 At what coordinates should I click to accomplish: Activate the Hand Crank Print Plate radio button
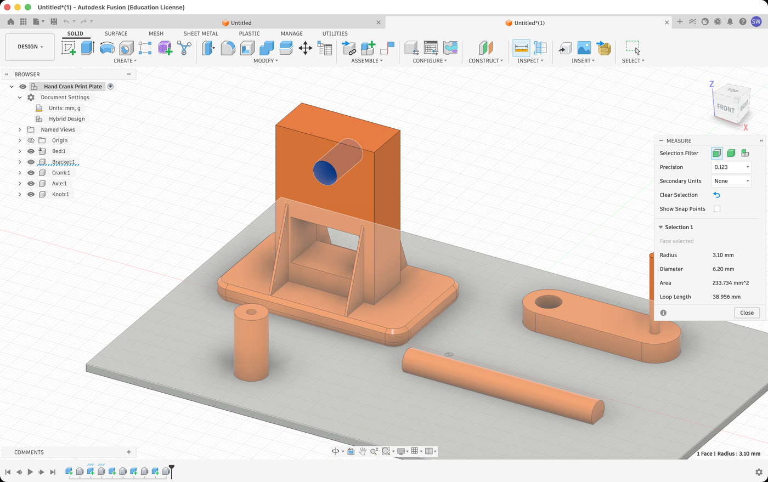click(x=111, y=87)
